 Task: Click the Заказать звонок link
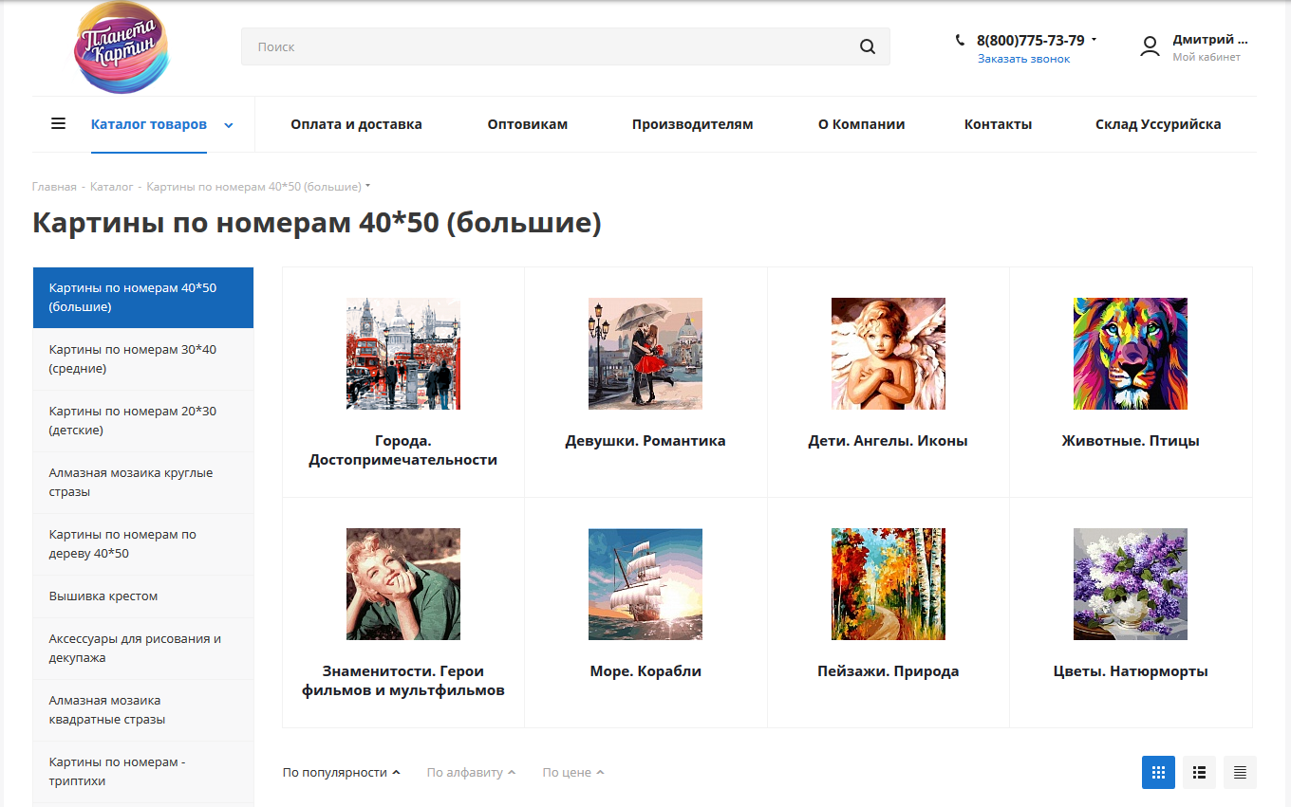(x=1022, y=58)
